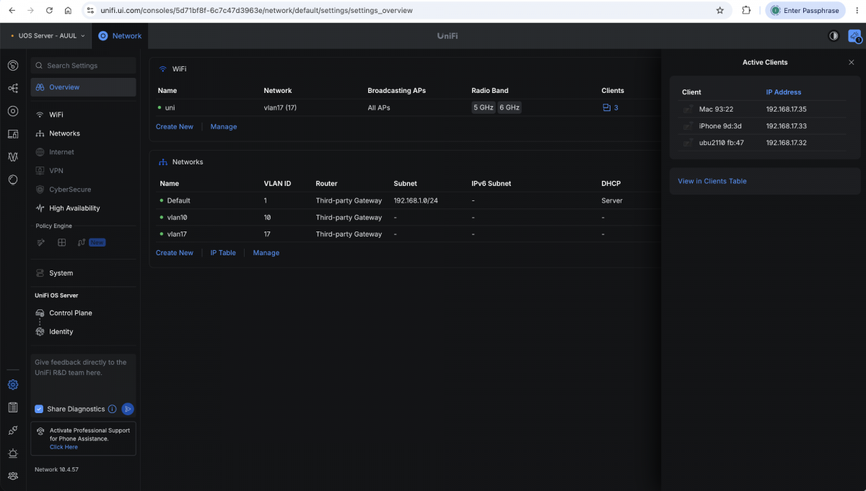Select the Default network row
866x491 pixels.
pos(404,200)
